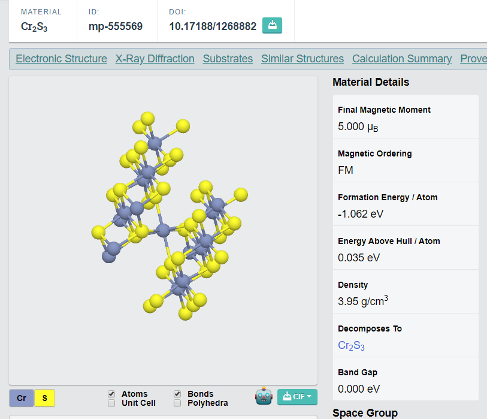Open the CIF download dropdown

(297, 397)
